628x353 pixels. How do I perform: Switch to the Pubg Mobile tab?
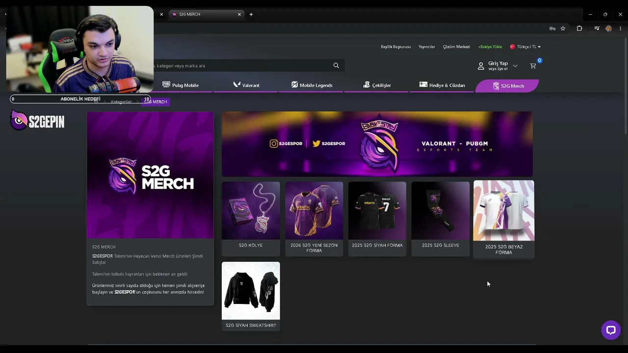pos(181,85)
